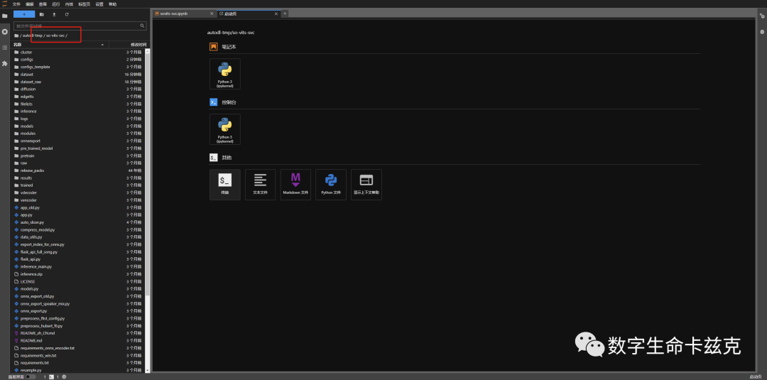Screen dimensions: 767x380
Task: Click the upload files toolbar icon
Action: click(54, 14)
